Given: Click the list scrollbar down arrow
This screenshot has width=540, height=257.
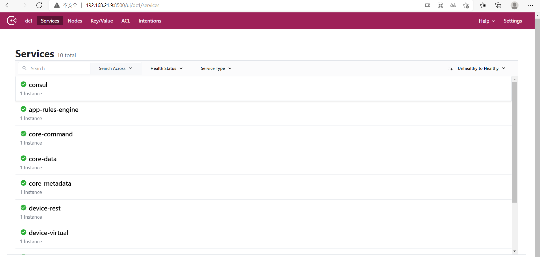Looking at the screenshot, I should (515, 251).
